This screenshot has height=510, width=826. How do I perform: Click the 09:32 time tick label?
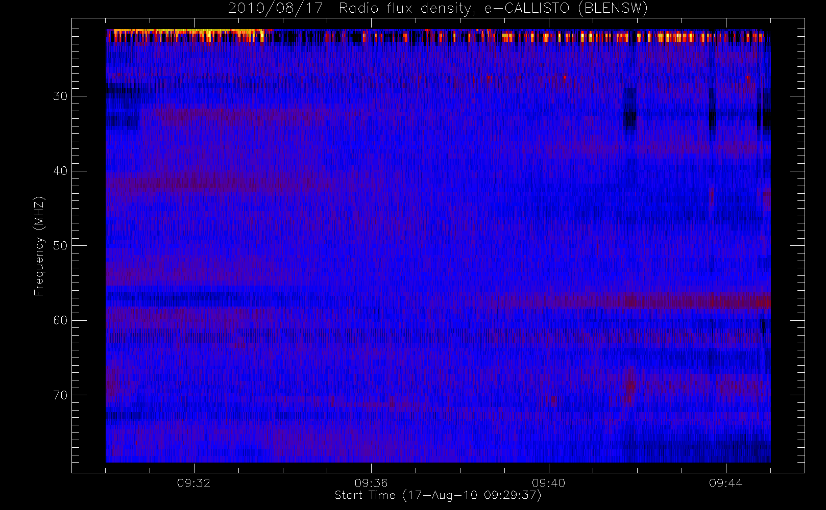pyautogui.click(x=194, y=483)
